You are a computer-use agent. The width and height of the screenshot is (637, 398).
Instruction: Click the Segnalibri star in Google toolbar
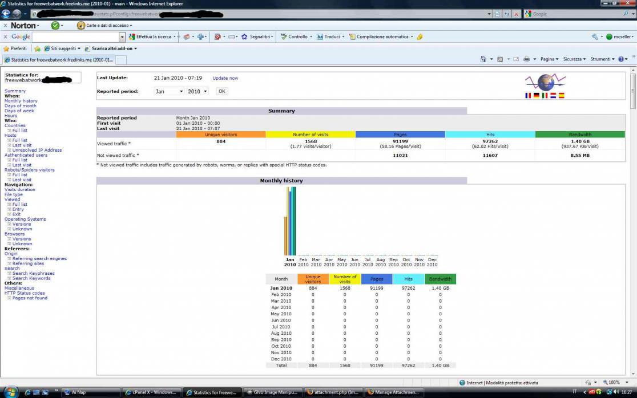[244, 37]
